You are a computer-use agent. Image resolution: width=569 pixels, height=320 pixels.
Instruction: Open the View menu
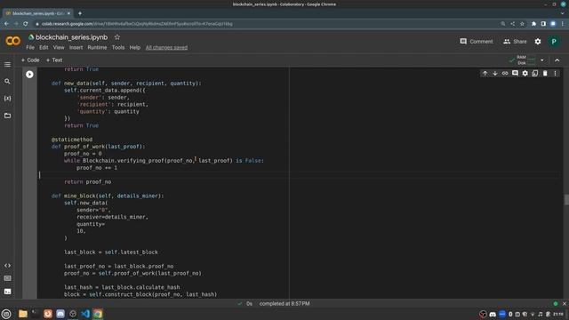pos(59,47)
